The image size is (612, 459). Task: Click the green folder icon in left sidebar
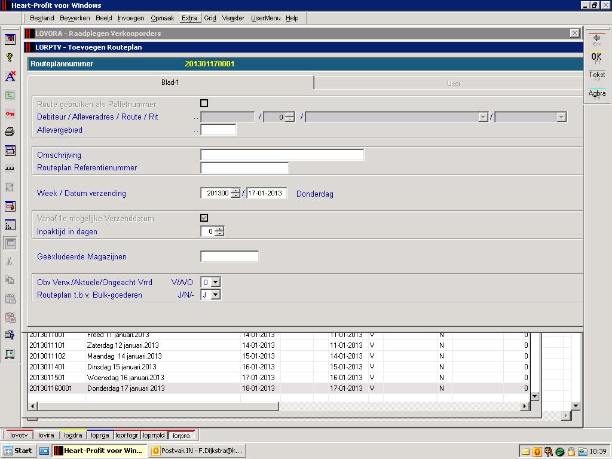click(10, 95)
